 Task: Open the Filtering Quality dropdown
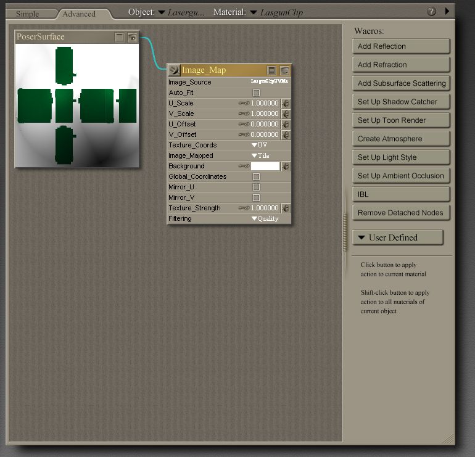pyautogui.click(x=265, y=219)
